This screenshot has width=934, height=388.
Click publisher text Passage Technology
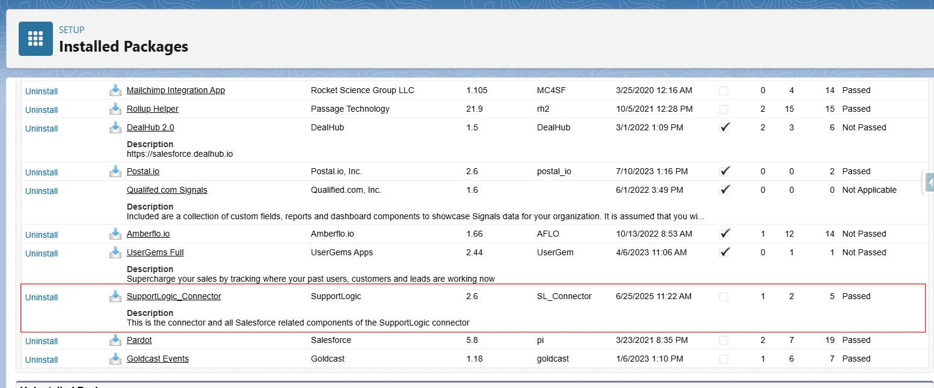click(350, 109)
